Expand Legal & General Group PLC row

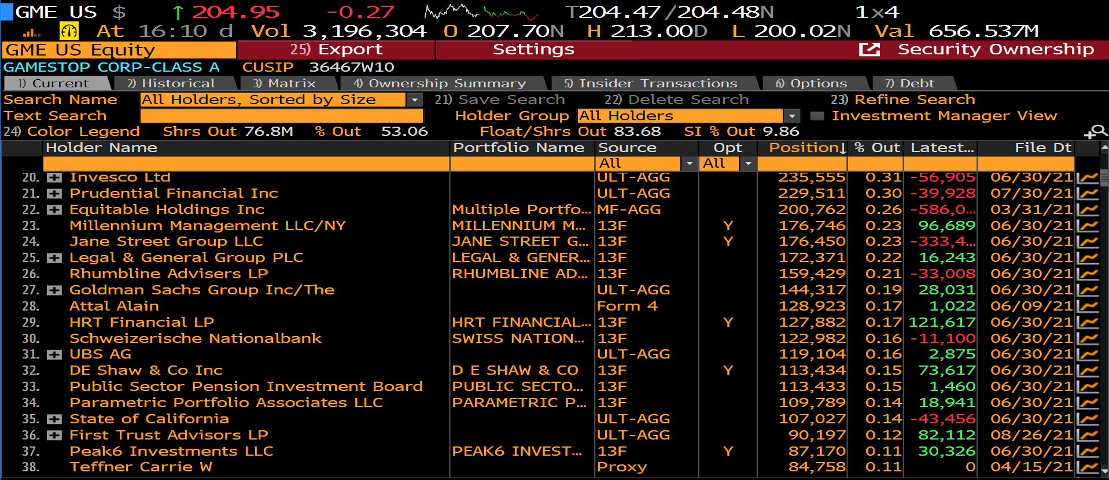pos(54,258)
